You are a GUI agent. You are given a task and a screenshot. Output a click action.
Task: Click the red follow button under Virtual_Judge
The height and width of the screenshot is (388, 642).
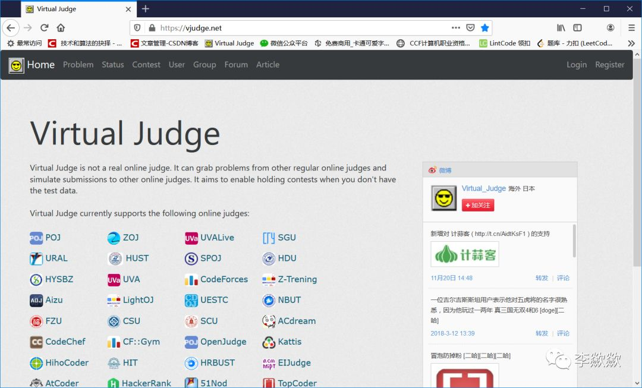coord(478,205)
